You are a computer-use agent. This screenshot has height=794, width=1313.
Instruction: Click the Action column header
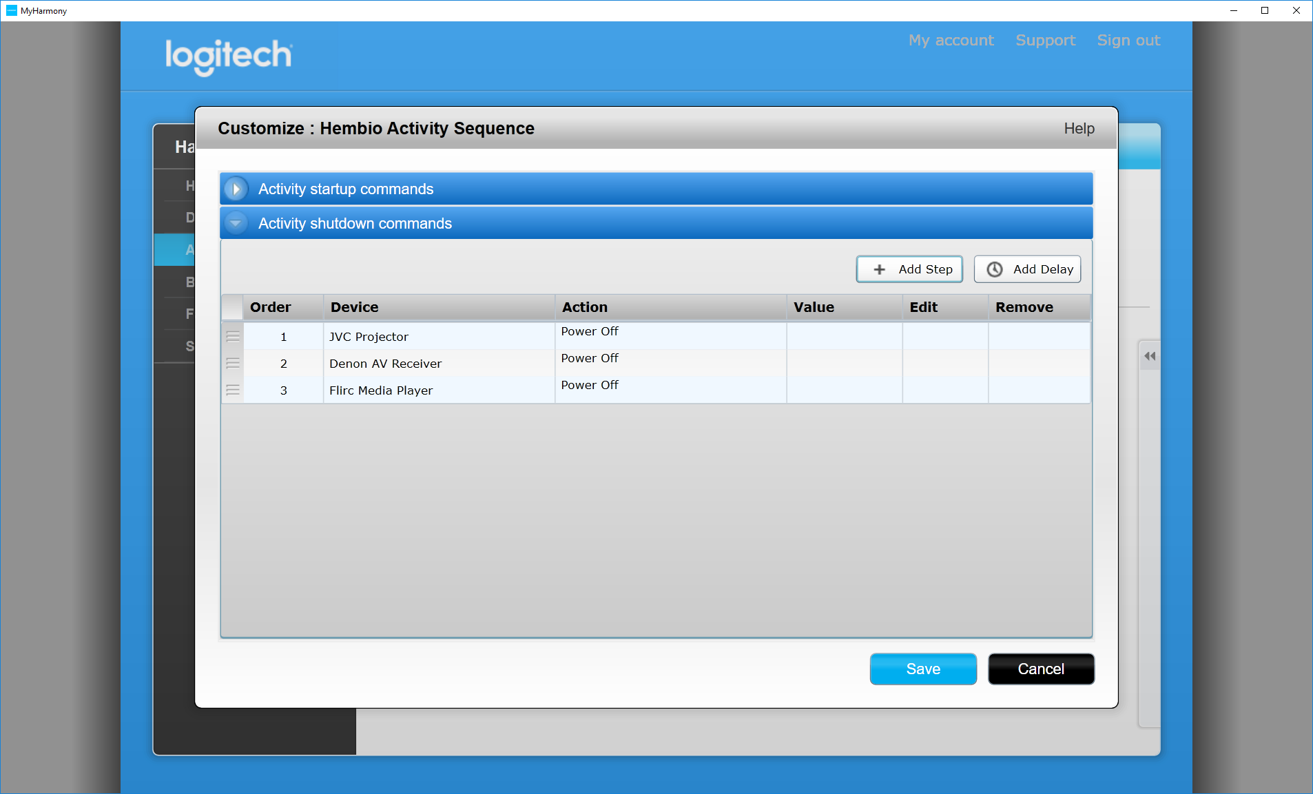coord(670,307)
